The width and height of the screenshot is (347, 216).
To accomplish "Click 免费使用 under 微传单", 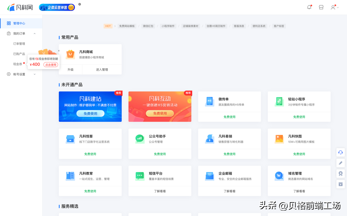I will pos(230,117).
